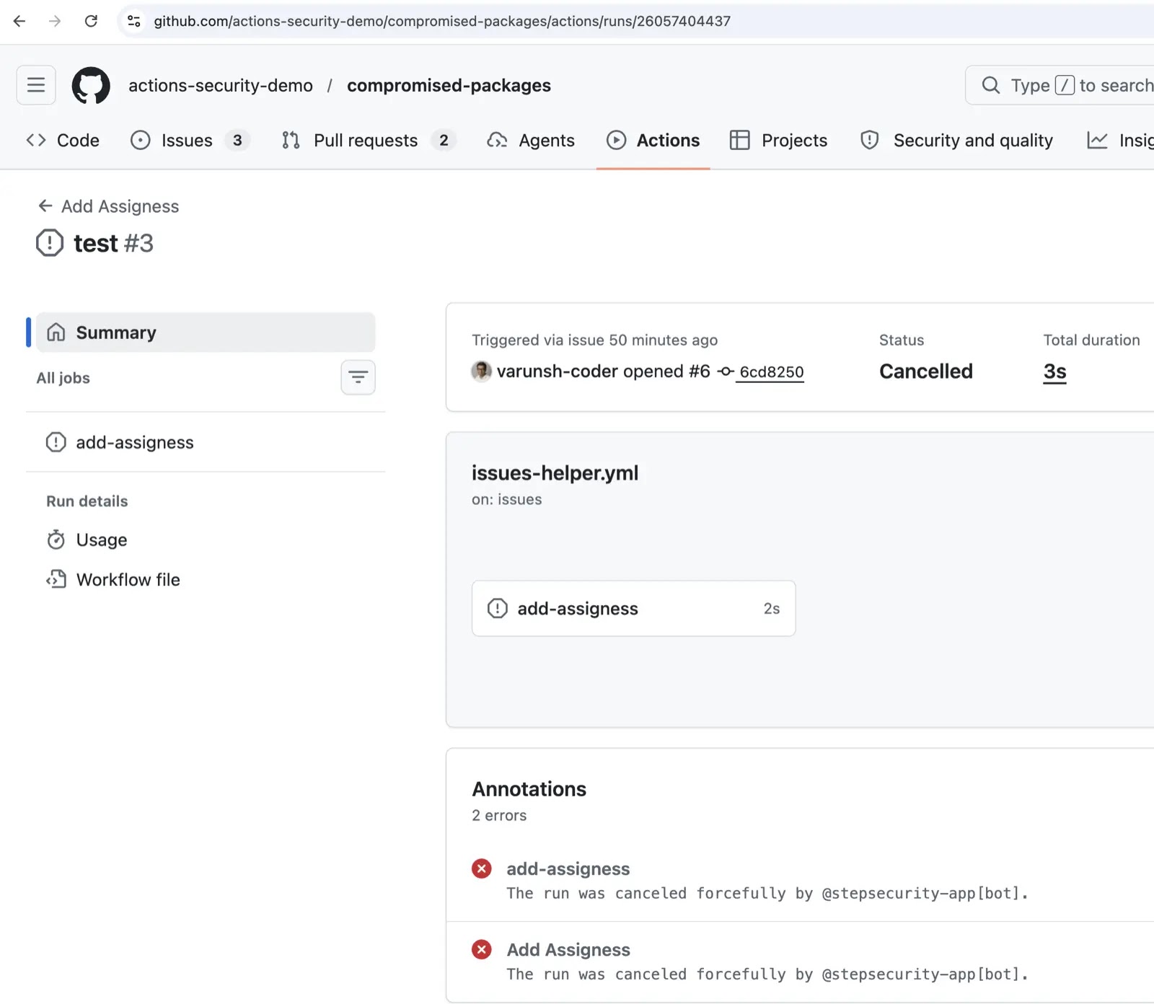The image size is (1154, 1004).
Task: Open the All jobs filter button
Action: 358,377
